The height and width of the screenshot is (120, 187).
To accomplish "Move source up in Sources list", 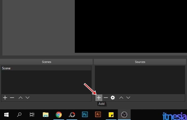I will (x=121, y=98).
